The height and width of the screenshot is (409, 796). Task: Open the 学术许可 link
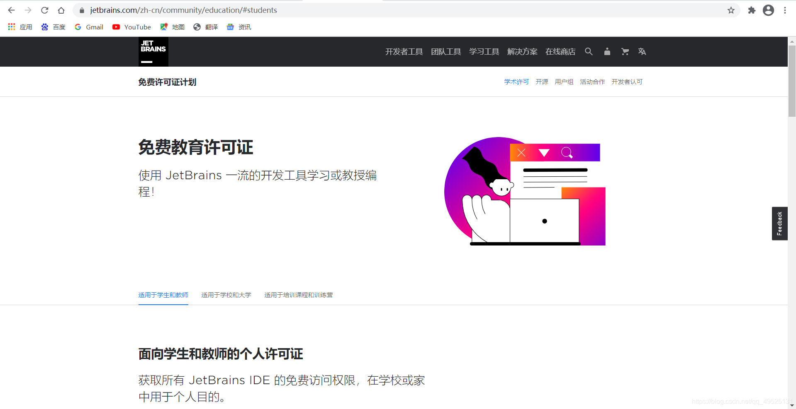(x=516, y=82)
